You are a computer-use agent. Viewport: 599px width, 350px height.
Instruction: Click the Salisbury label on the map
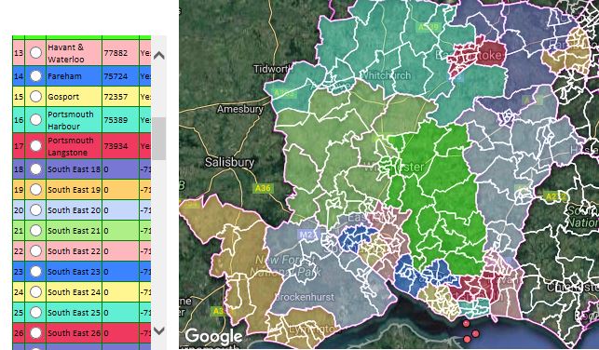(x=229, y=163)
